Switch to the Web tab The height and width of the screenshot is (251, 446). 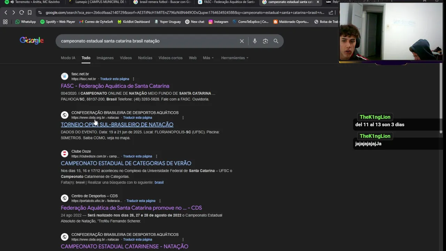193,58
